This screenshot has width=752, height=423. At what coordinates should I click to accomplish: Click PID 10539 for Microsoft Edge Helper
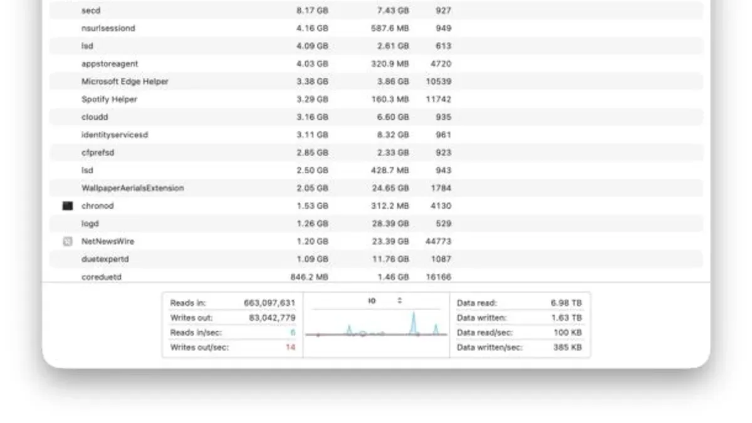pos(439,81)
